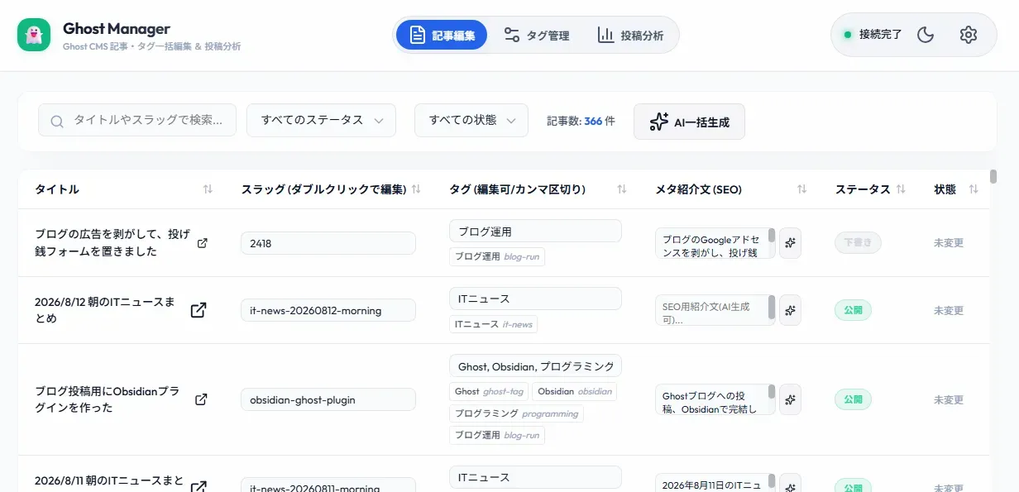The image size is (1019, 492).
Task: Edit the ブログ運用 tag input field
Action: point(535,231)
